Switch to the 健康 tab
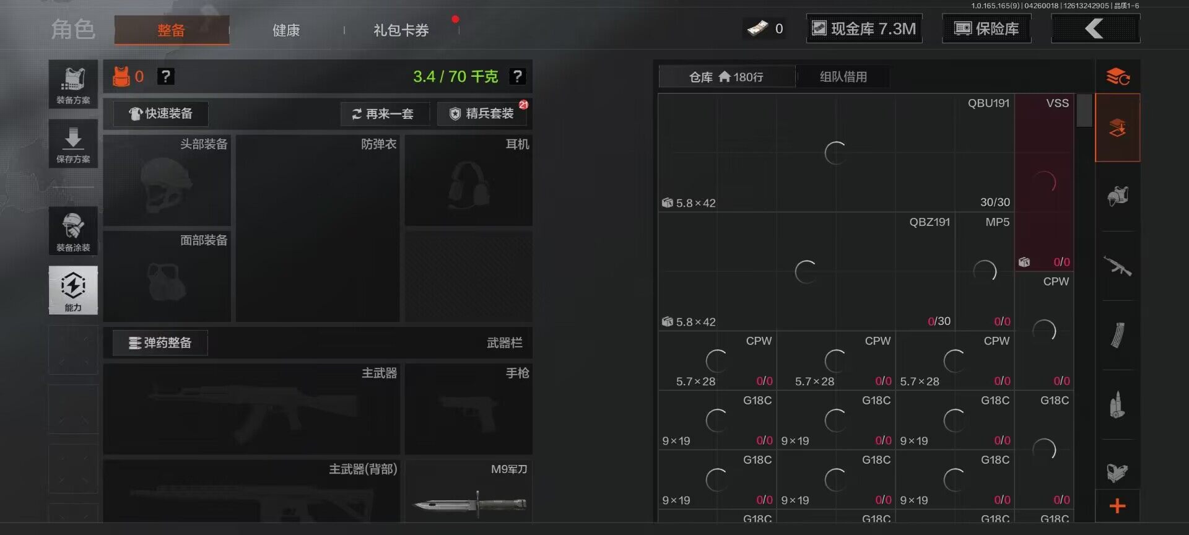This screenshot has width=1189, height=535. click(286, 30)
